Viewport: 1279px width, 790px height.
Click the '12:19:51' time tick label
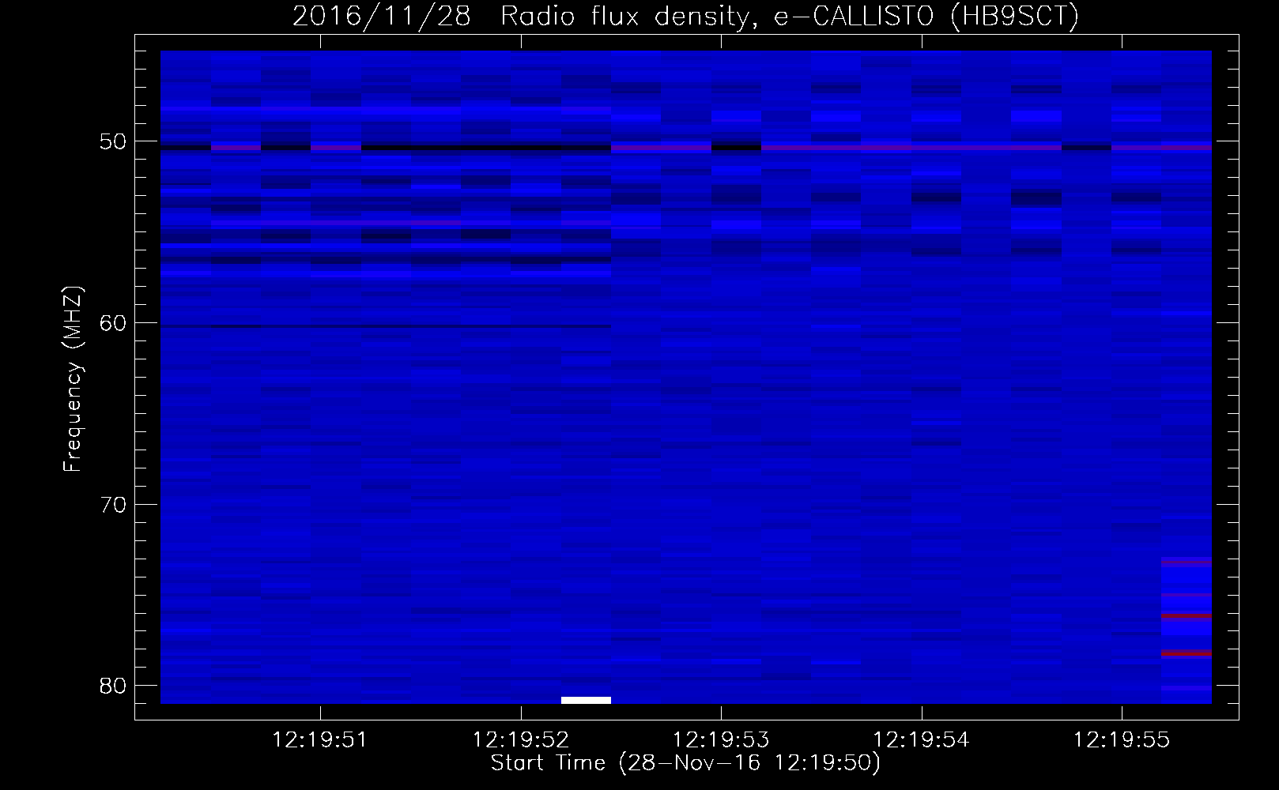(320, 740)
